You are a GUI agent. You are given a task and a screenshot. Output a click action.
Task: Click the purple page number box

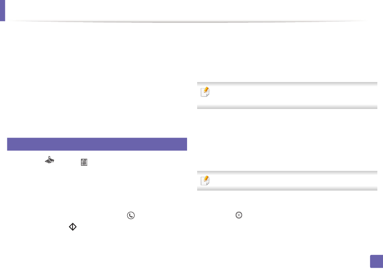(377, 262)
